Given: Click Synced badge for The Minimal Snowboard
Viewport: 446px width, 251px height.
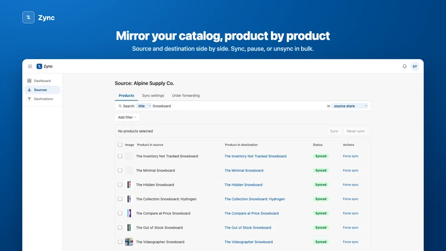Looking at the screenshot, I should click(x=321, y=171).
